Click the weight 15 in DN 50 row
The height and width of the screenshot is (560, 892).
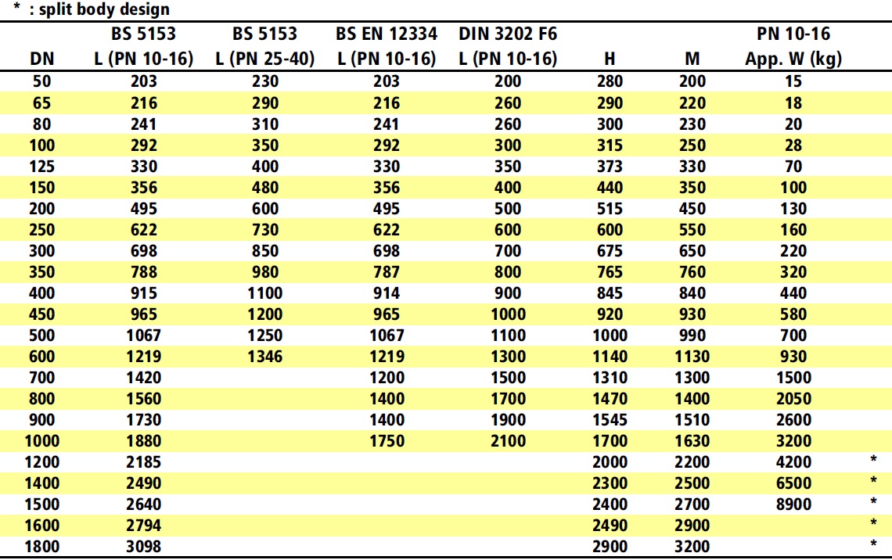tap(793, 81)
